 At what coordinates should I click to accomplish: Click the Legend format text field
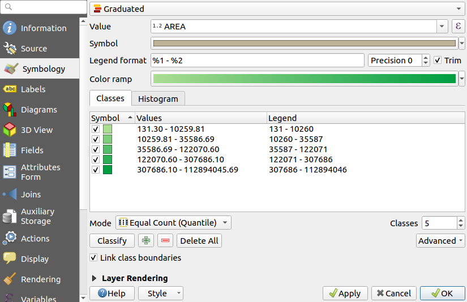257,61
